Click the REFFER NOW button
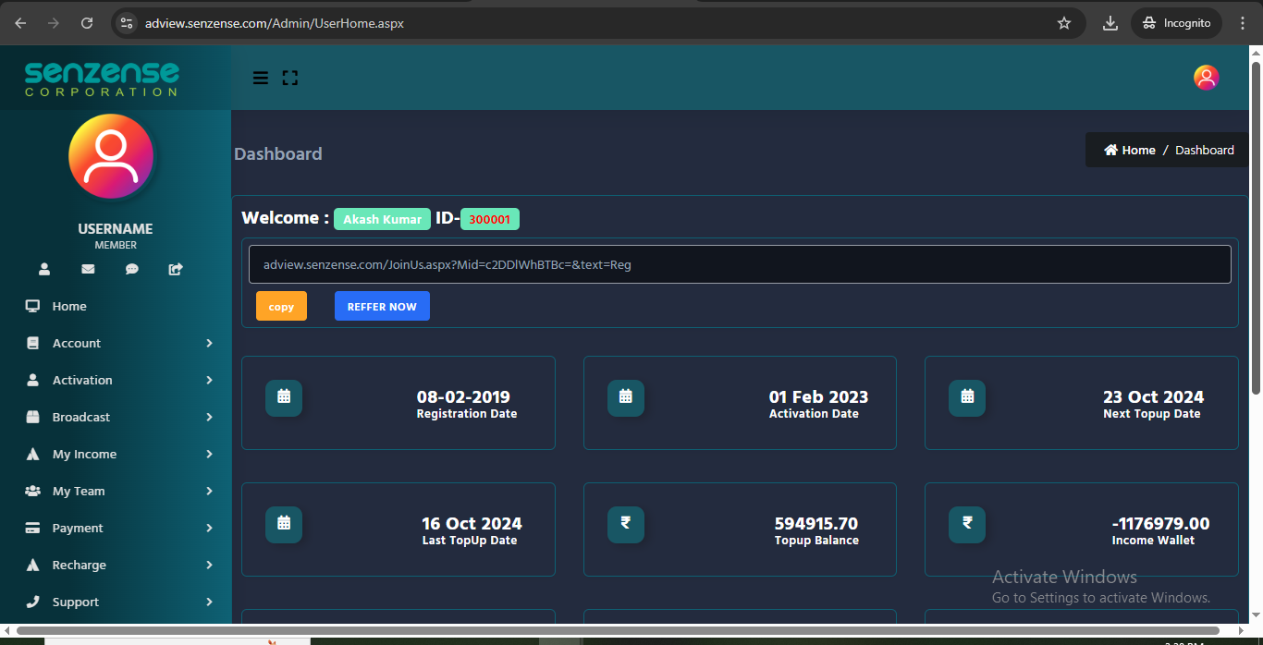This screenshot has width=1263, height=645. pos(382,306)
